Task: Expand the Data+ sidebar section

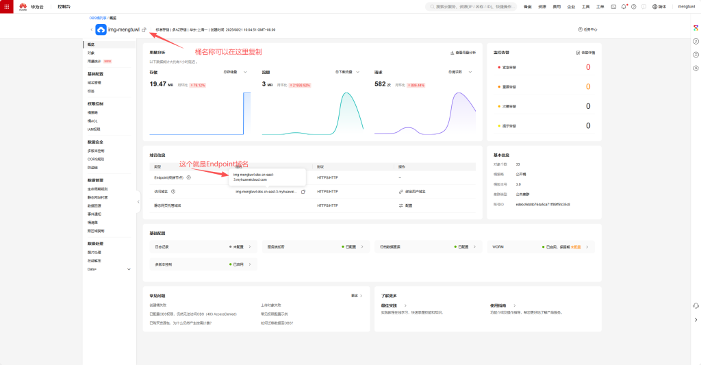Action: [128, 269]
